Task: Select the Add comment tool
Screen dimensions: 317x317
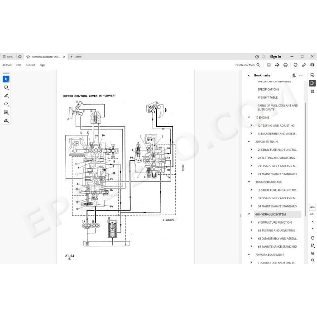Action: click(x=6, y=87)
